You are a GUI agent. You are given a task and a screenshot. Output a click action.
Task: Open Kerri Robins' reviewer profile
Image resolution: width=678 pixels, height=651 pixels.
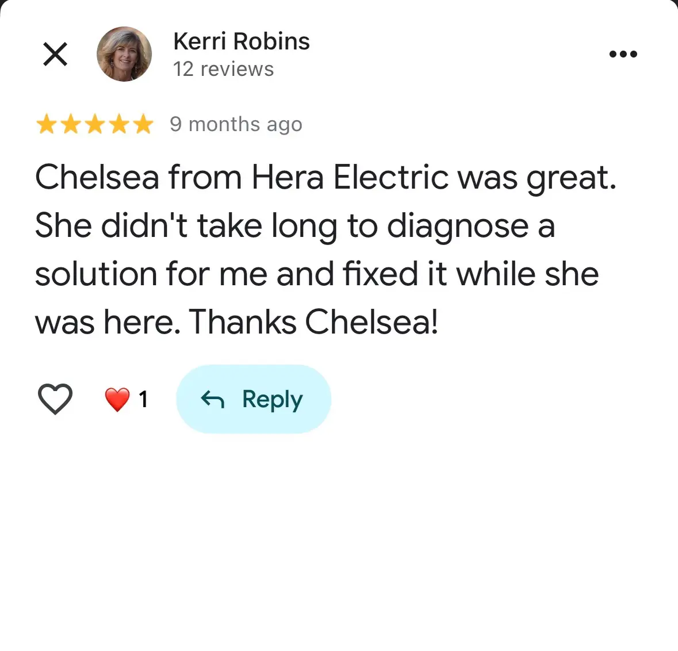click(x=241, y=41)
